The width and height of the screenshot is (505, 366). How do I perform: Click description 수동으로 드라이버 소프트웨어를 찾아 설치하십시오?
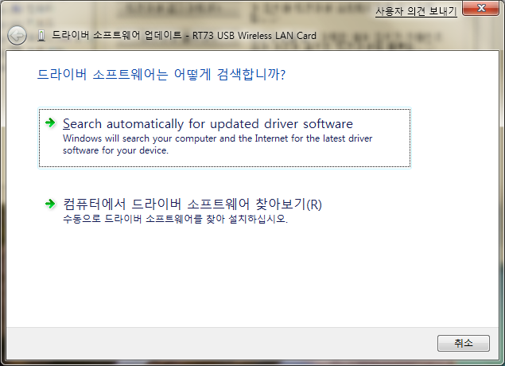pos(175,219)
